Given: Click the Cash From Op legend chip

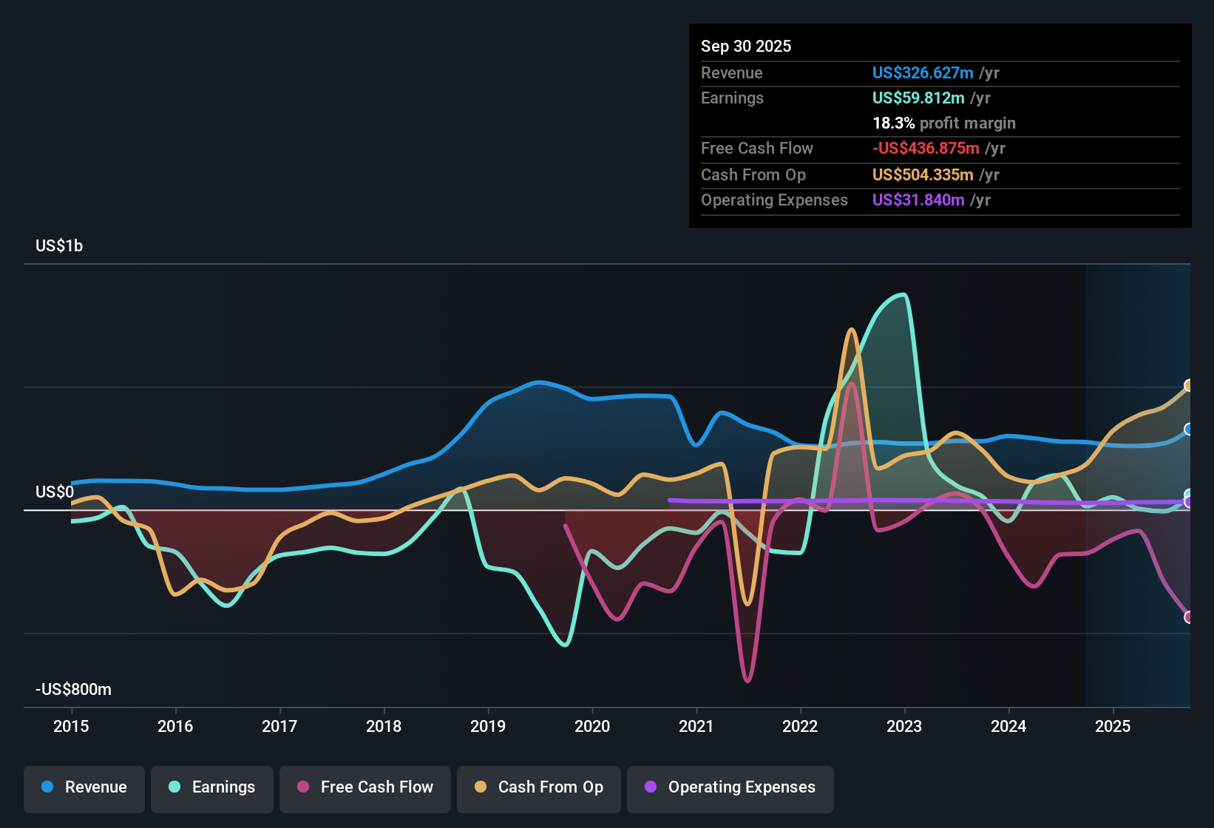Looking at the screenshot, I should tap(538, 787).
